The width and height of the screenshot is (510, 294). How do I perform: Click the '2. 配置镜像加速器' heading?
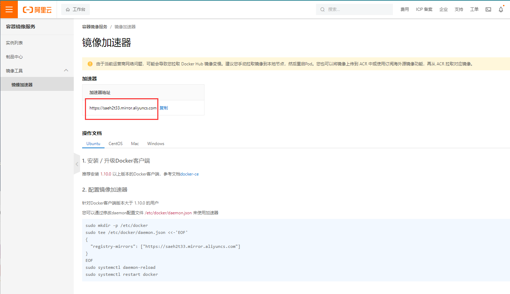click(x=105, y=190)
